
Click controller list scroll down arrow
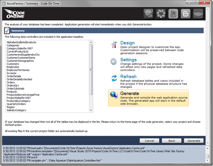(x=91, y=110)
